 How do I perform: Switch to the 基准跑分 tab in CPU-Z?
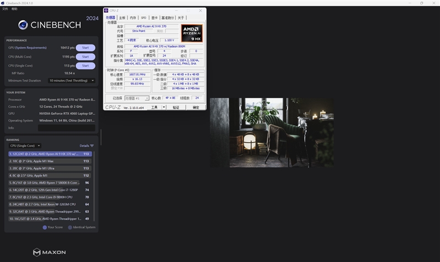click(x=168, y=18)
